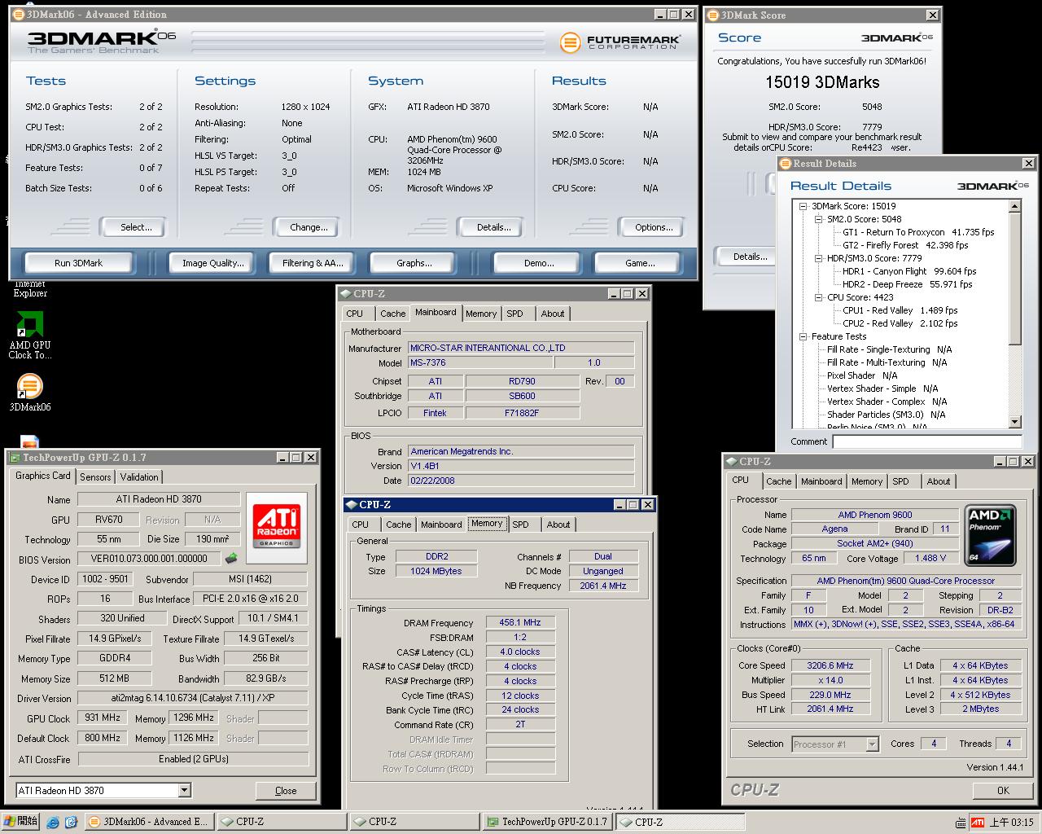Click Result Details scrollbar up arrow
1042x834 pixels.
pyautogui.click(x=1014, y=207)
